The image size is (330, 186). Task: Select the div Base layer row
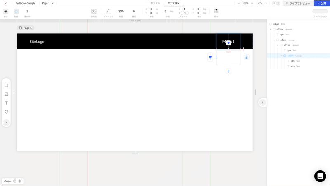click(298, 24)
